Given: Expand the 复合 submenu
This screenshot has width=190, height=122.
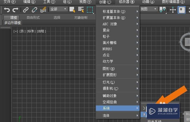Looking at the screenshot, I should pyautogui.click(x=118, y=30).
